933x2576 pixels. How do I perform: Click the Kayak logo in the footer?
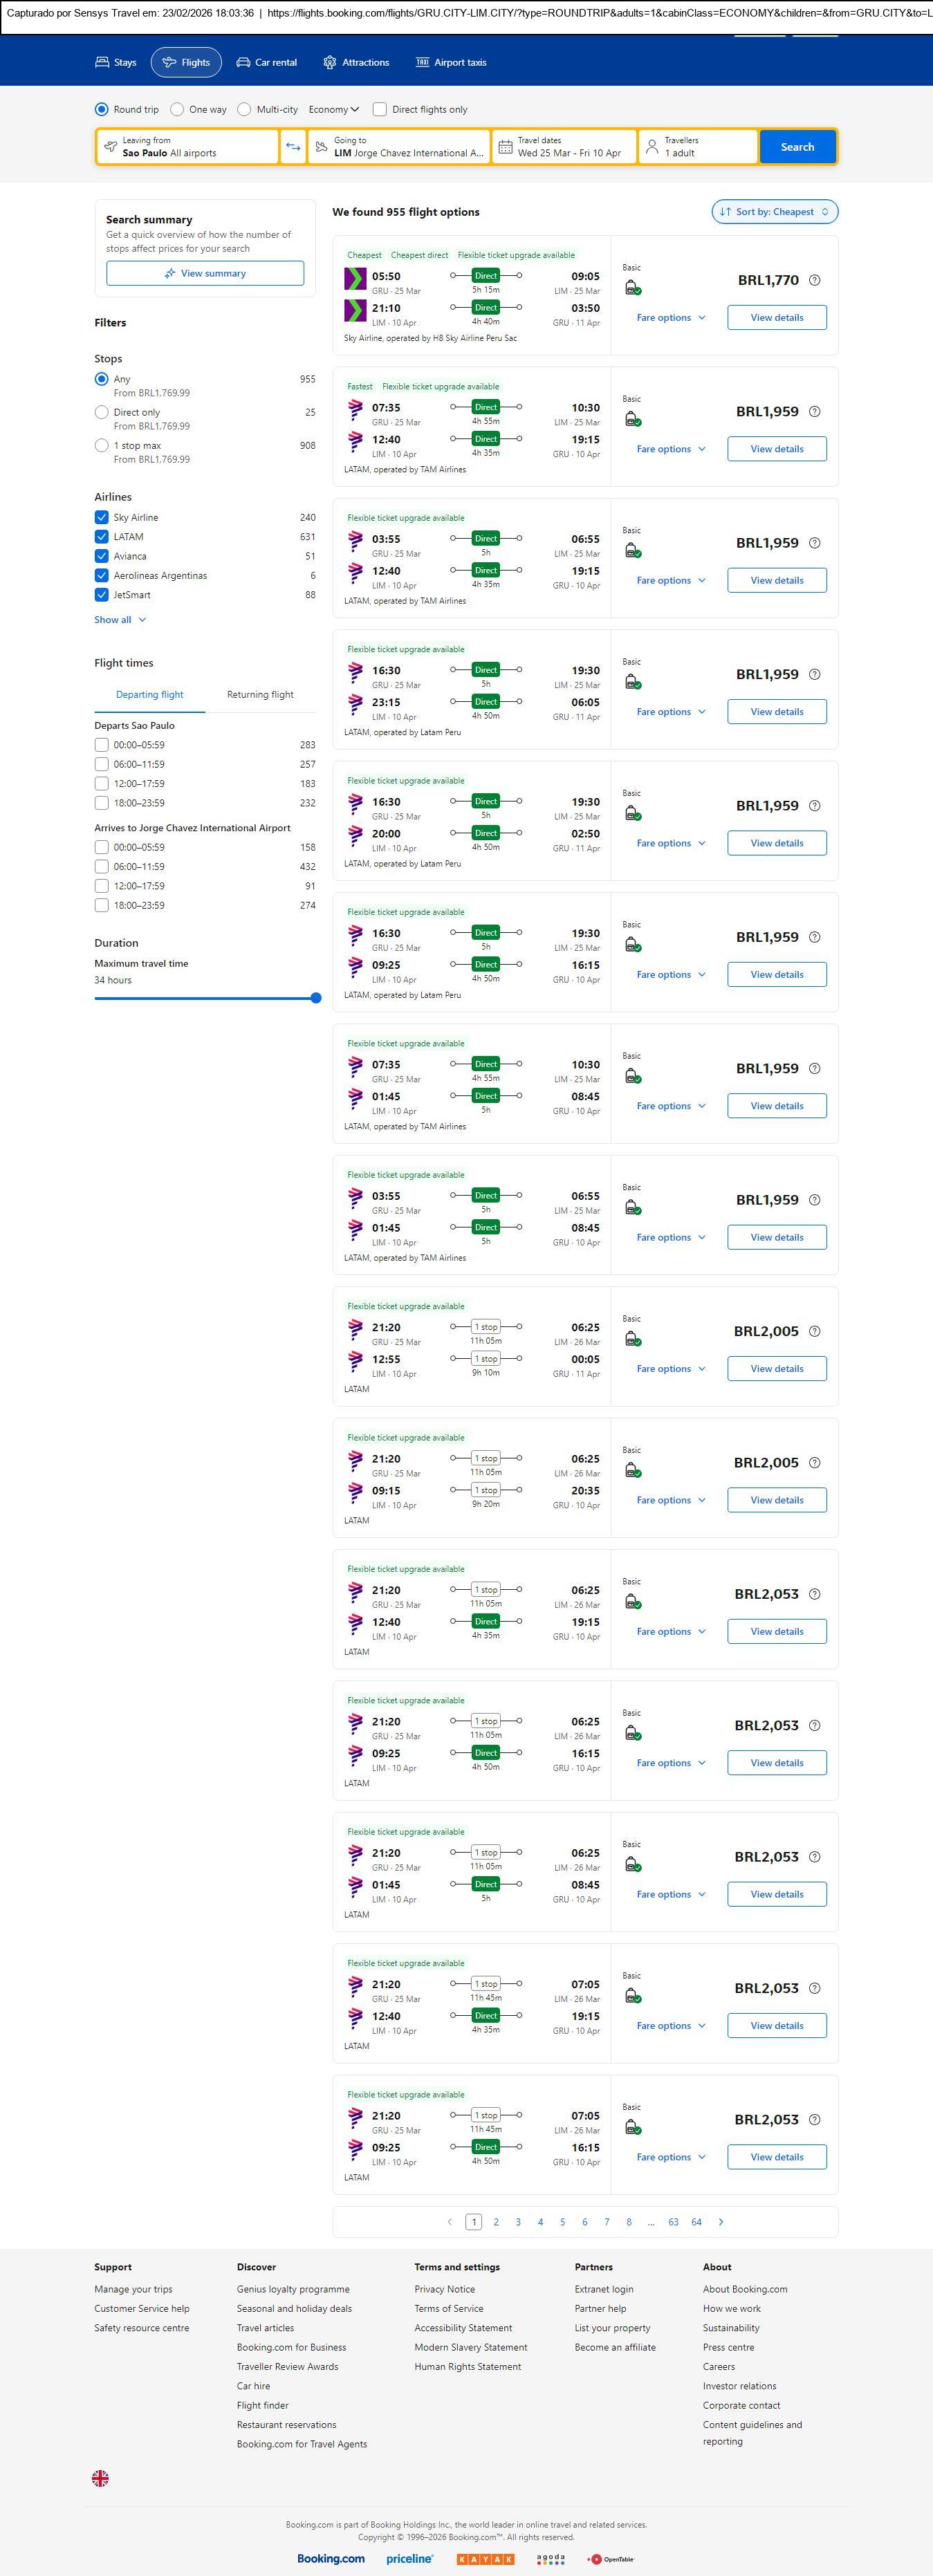pyautogui.click(x=485, y=2558)
